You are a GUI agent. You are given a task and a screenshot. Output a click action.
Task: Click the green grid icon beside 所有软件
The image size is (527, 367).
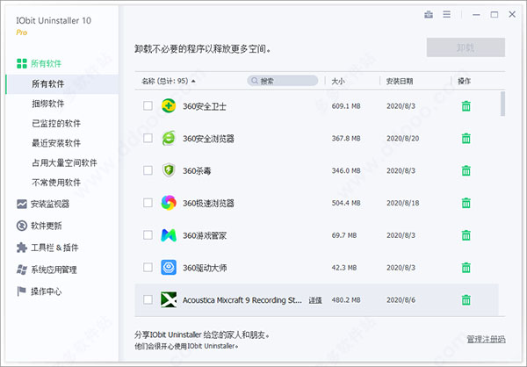(21, 63)
